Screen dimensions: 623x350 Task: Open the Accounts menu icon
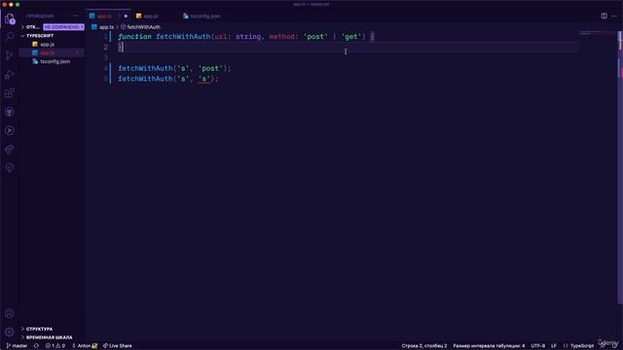(10, 313)
